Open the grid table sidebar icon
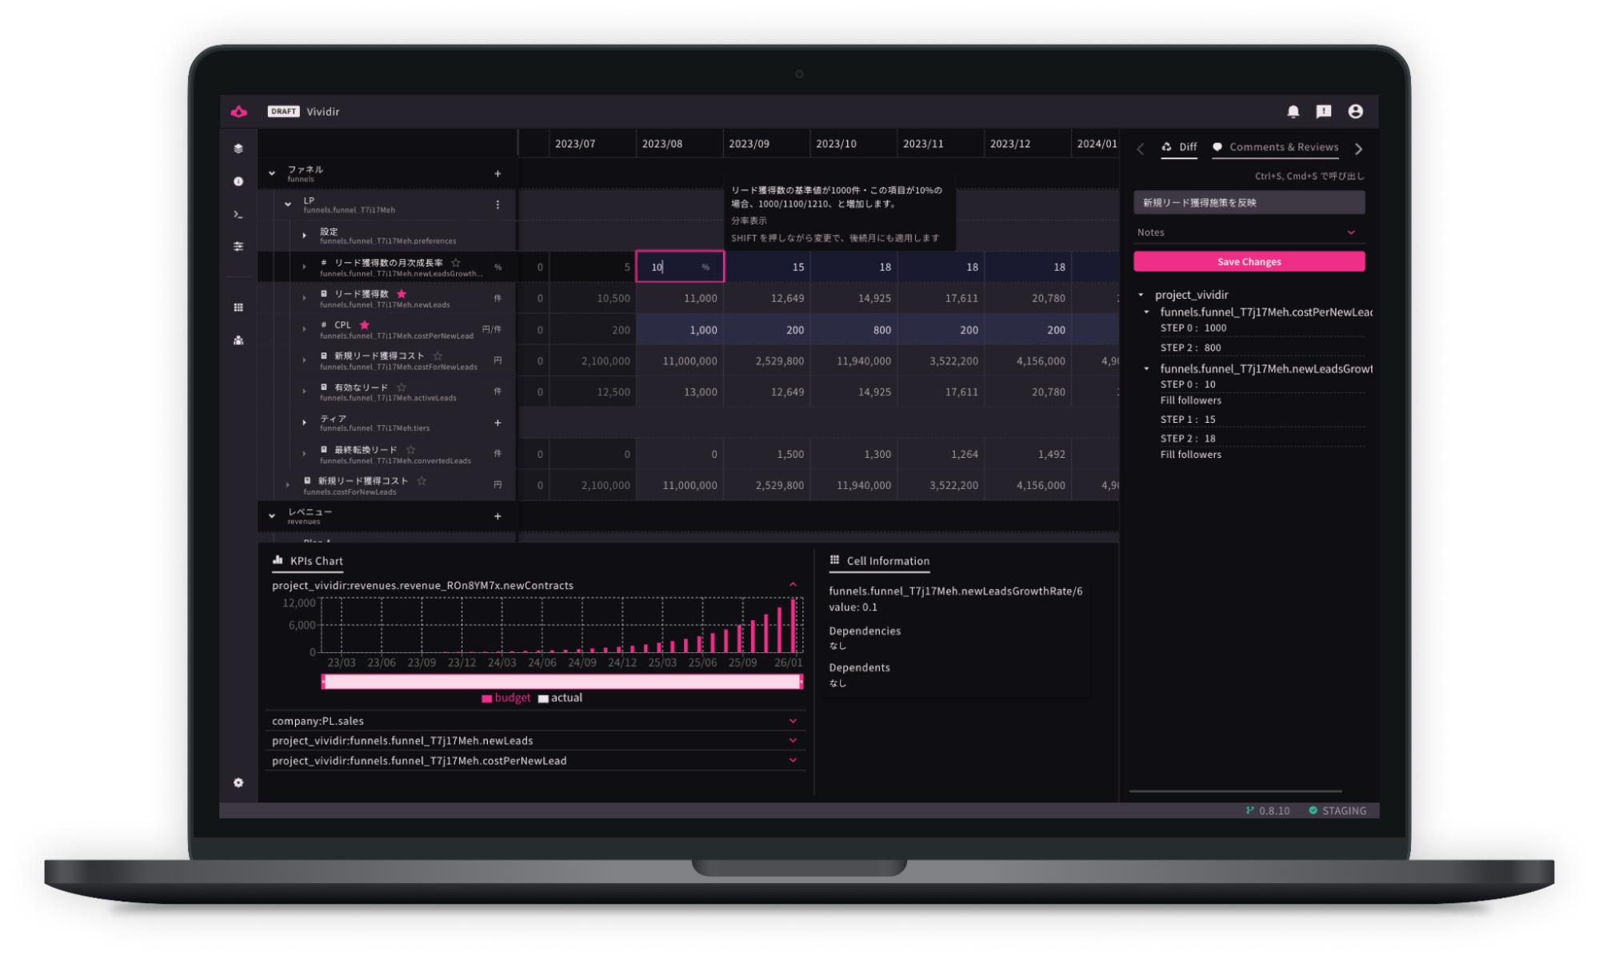 [x=238, y=308]
